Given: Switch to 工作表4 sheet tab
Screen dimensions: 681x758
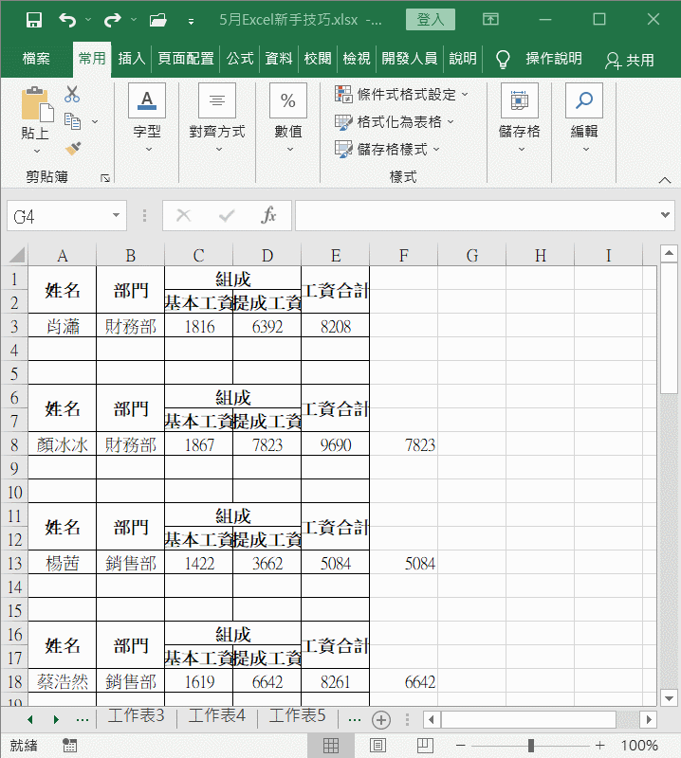Looking at the screenshot, I should point(217,716).
